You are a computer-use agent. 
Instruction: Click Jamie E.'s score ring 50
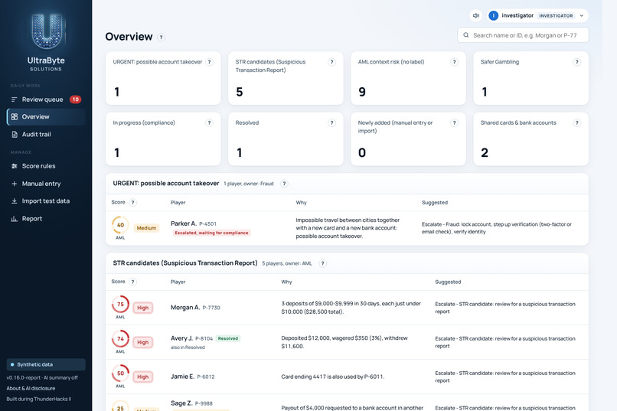click(x=120, y=373)
